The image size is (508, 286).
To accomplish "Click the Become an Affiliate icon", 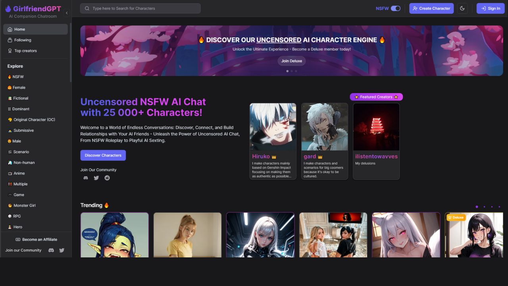I will pos(18,240).
